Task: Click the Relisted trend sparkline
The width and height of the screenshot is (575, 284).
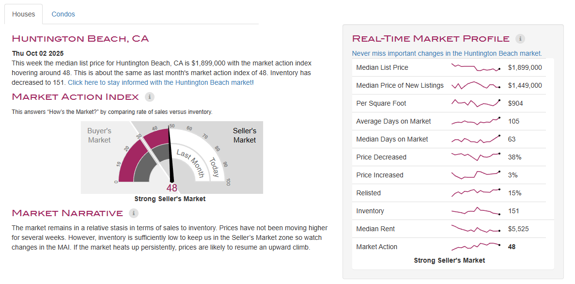Action: [475, 193]
